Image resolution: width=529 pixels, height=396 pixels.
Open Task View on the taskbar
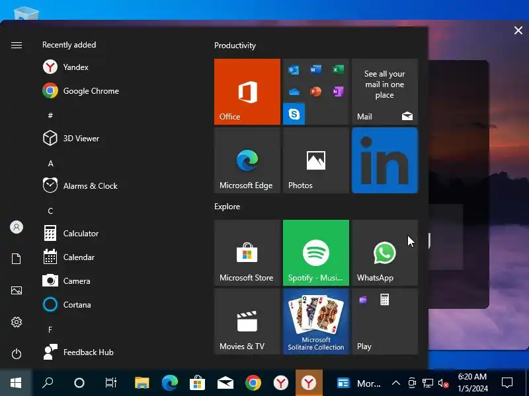pyautogui.click(x=110, y=383)
